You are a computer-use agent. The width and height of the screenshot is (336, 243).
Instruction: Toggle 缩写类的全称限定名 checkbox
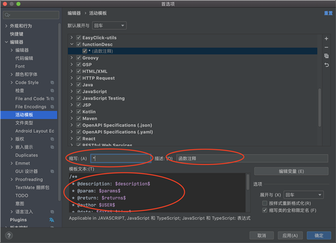coord(265,210)
